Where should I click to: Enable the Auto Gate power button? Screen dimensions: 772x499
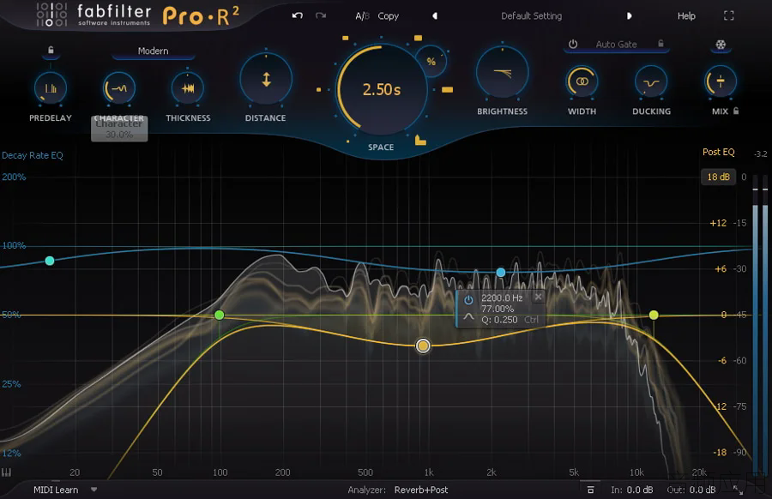(573, 44)
